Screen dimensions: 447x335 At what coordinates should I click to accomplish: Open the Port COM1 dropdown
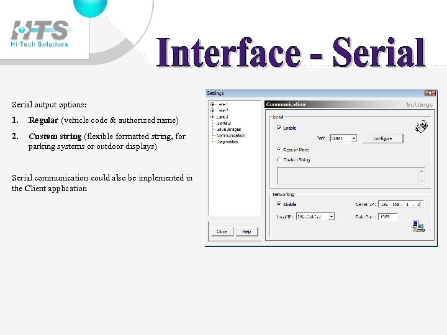(x=353, y=138)
